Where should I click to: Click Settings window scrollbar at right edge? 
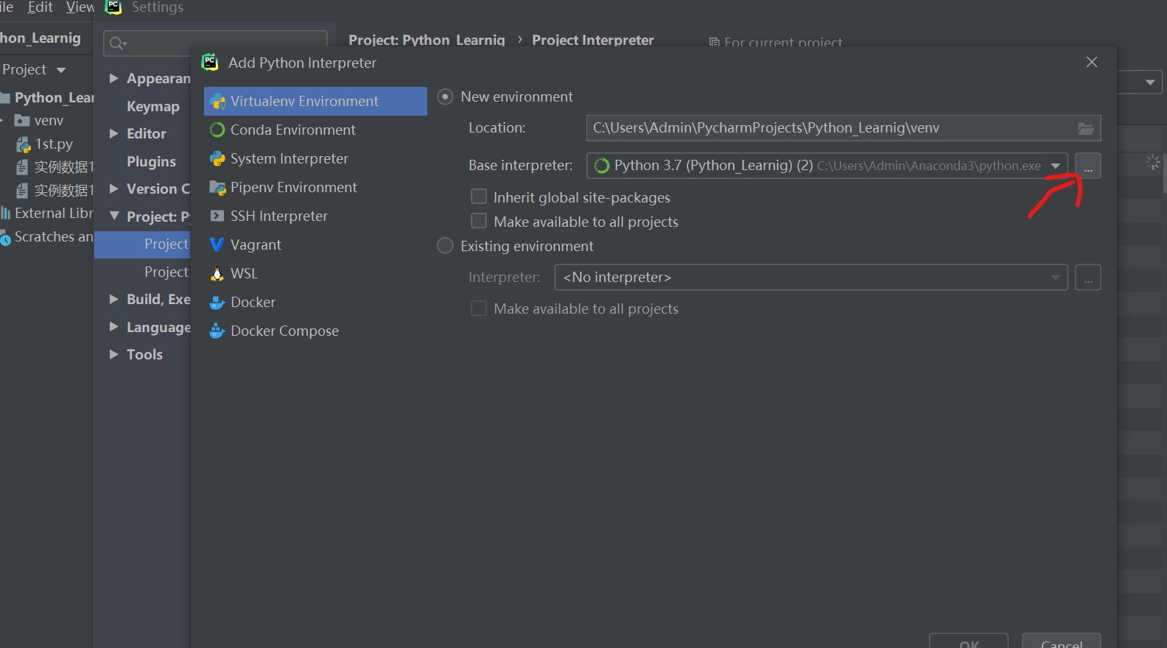click(x=1164, y=173)
